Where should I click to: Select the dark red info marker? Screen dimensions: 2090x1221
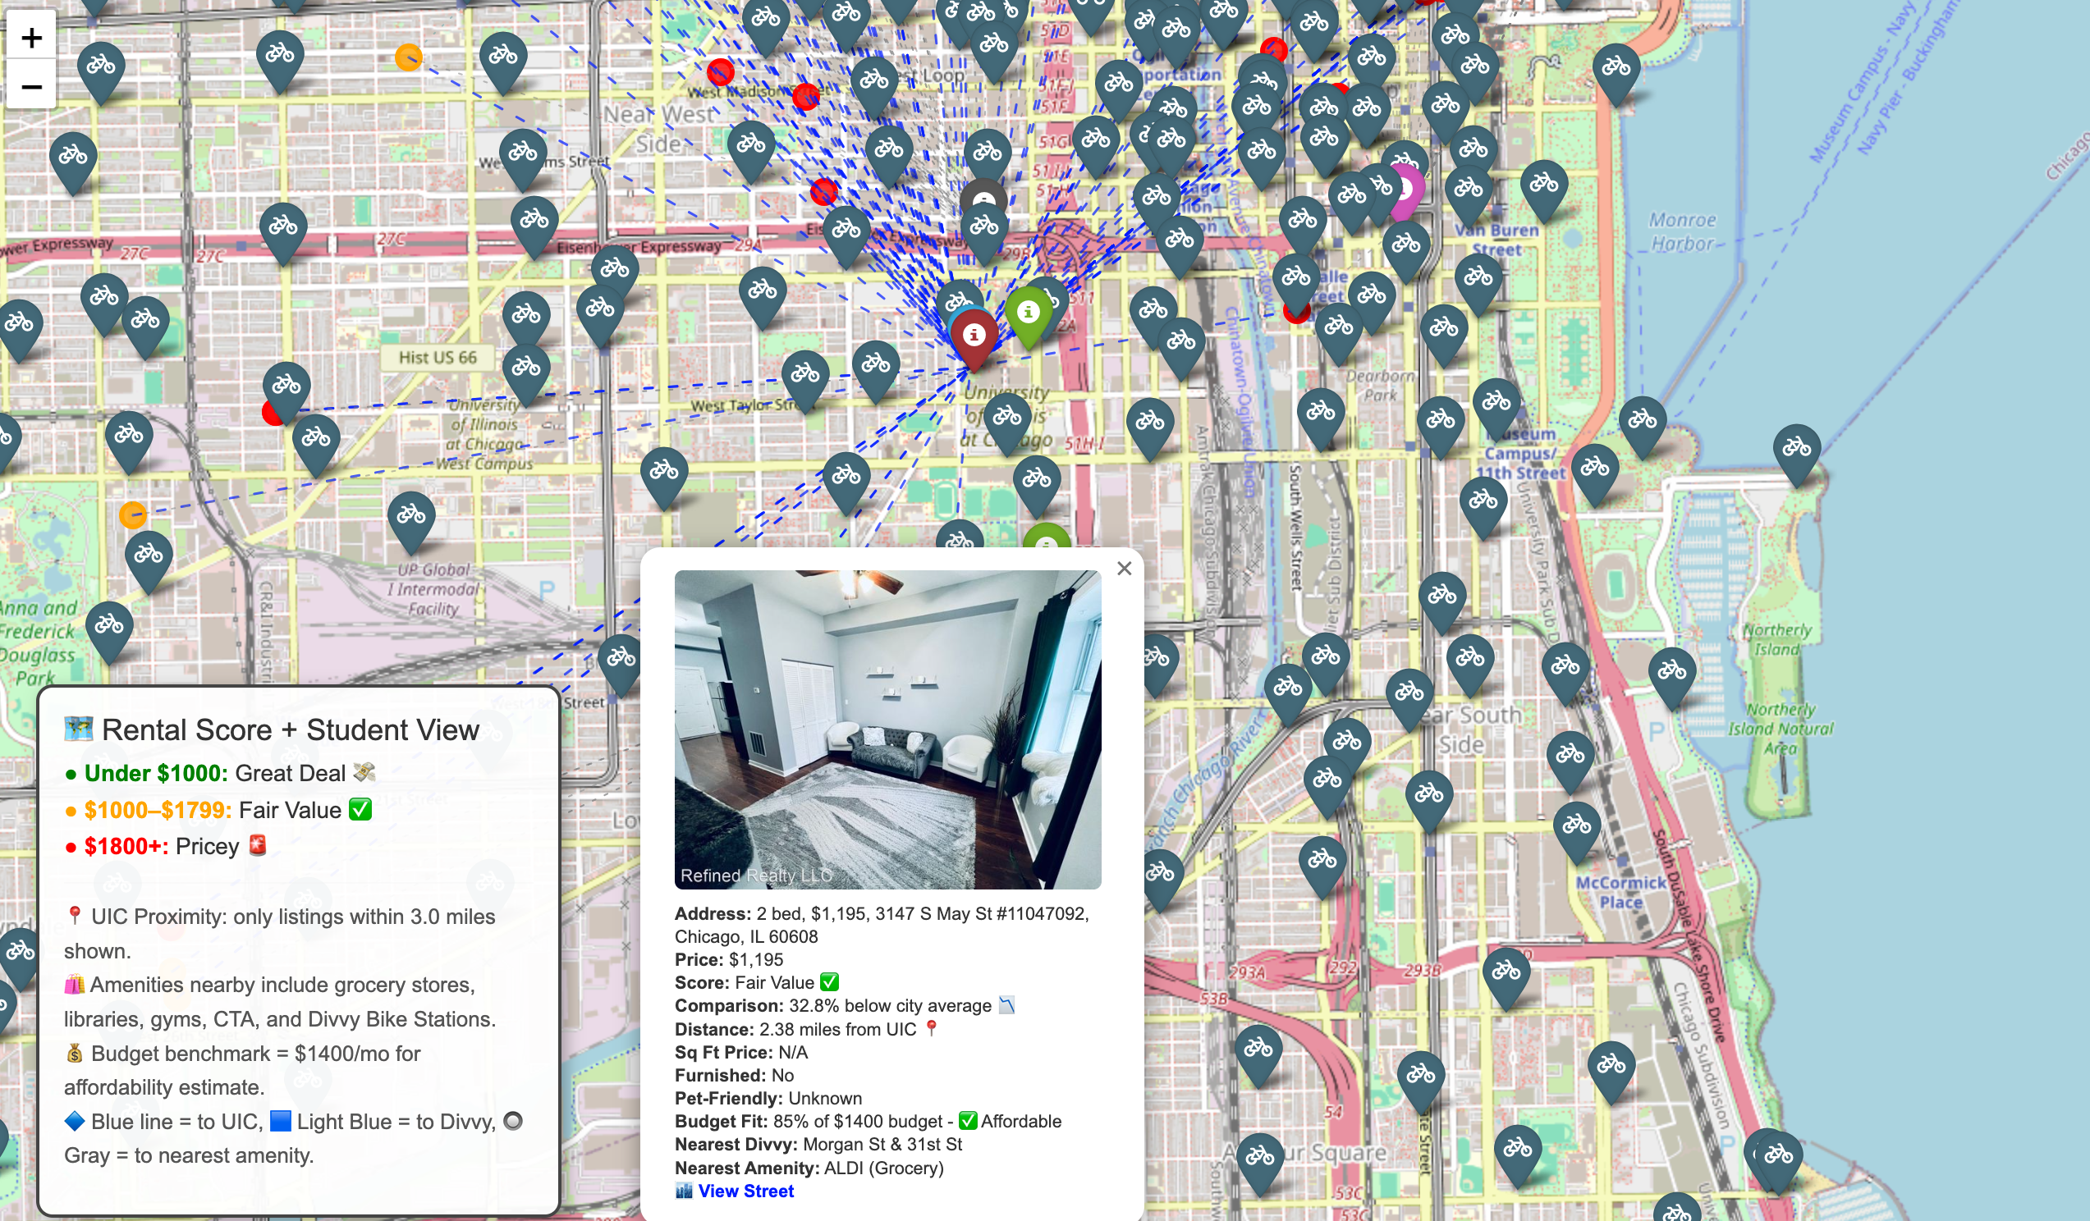[x=974, y=336]
